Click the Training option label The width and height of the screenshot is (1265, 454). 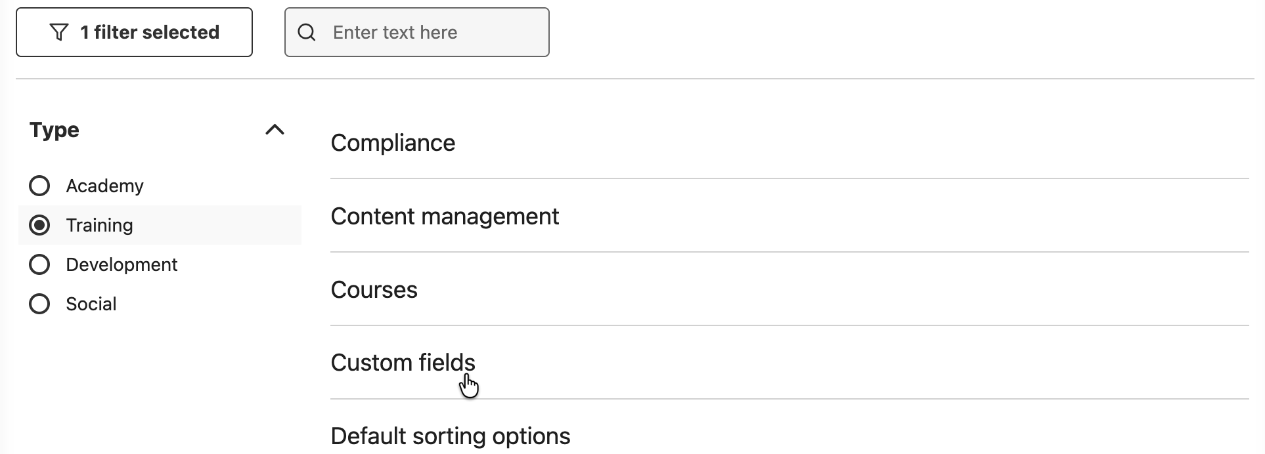(99, 225)
